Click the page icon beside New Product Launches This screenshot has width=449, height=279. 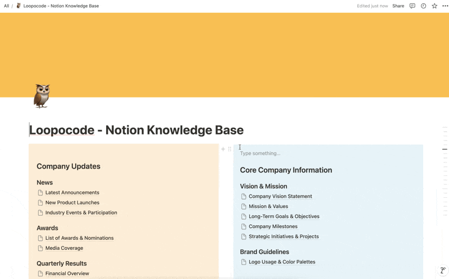click(40, 203)
